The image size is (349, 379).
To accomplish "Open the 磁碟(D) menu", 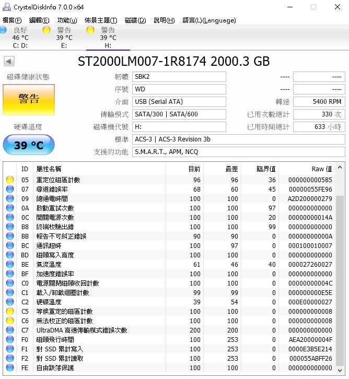I will [x=135, y=20].
